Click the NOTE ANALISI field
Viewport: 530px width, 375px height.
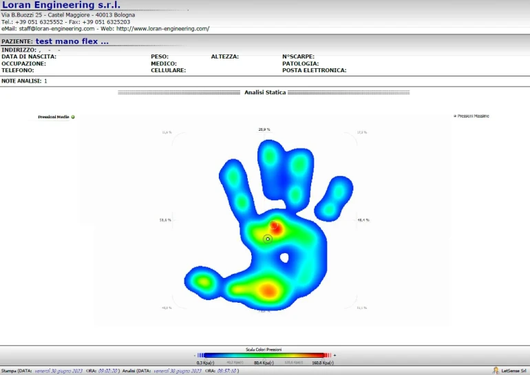tap(25, 81)
